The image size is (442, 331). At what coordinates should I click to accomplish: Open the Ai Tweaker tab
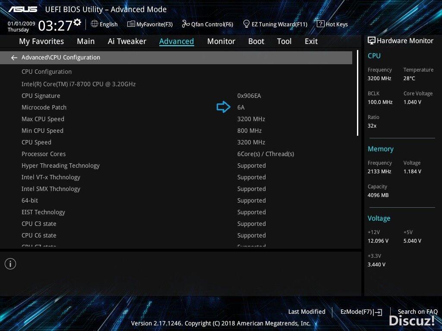coord(127,41)
